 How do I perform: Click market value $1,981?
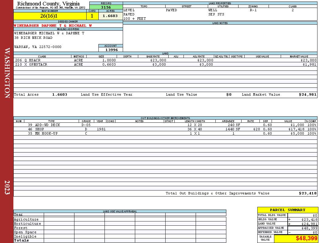tap(310, 64)
